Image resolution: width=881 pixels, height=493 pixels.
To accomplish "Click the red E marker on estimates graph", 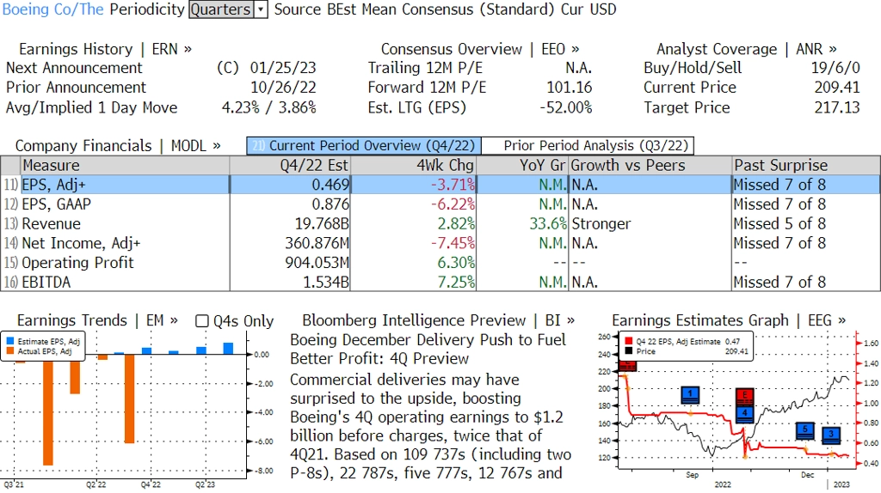I will [745, 396].
